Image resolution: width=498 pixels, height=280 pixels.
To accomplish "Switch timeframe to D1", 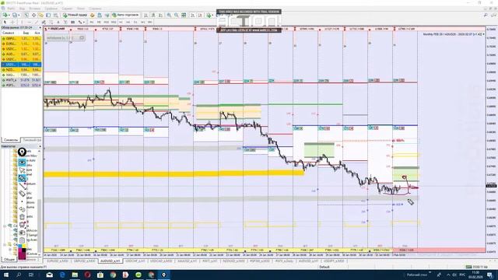I will (x=135, y=22).
